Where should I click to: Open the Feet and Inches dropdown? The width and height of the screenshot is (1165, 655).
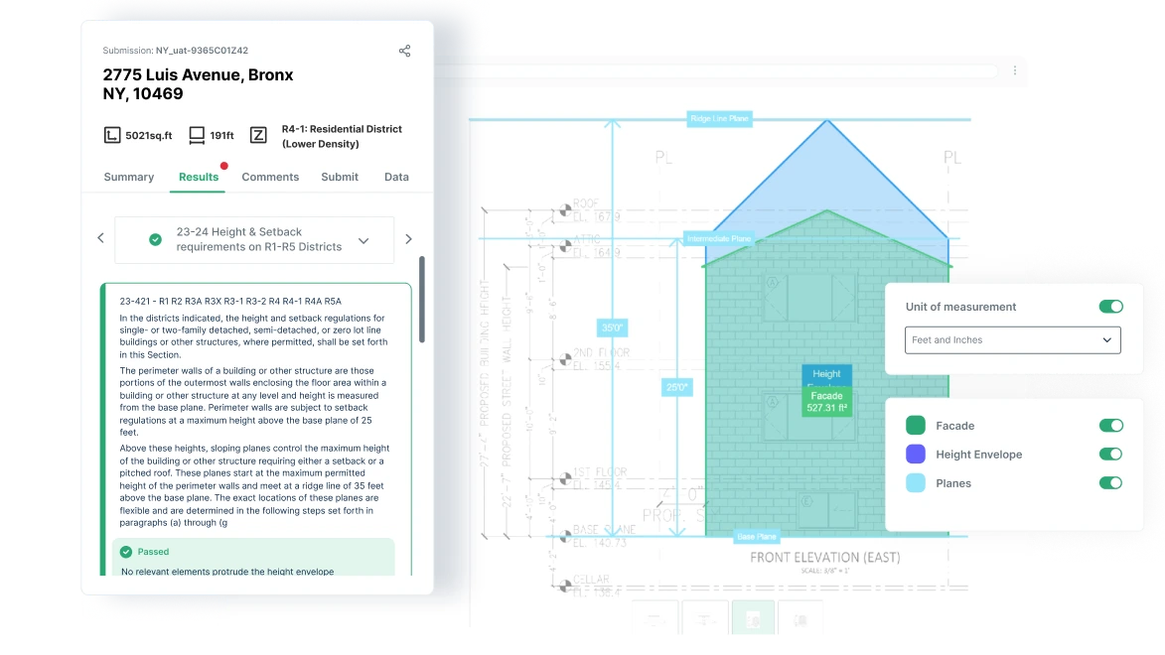(x=1013, y=340)
